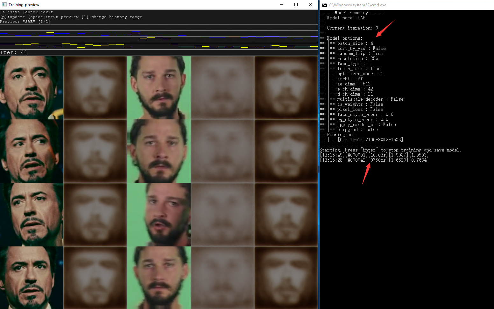The width and height of the screenshot is (494, 309).
Task: Click first-row rightmost blurry prediction thumbnail
Action: click(286, 88)
